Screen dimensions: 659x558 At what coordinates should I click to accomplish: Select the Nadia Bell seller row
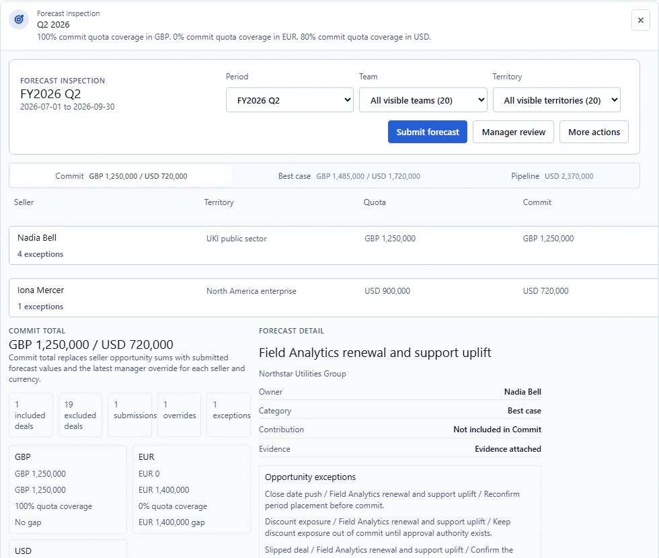[334, 245]
